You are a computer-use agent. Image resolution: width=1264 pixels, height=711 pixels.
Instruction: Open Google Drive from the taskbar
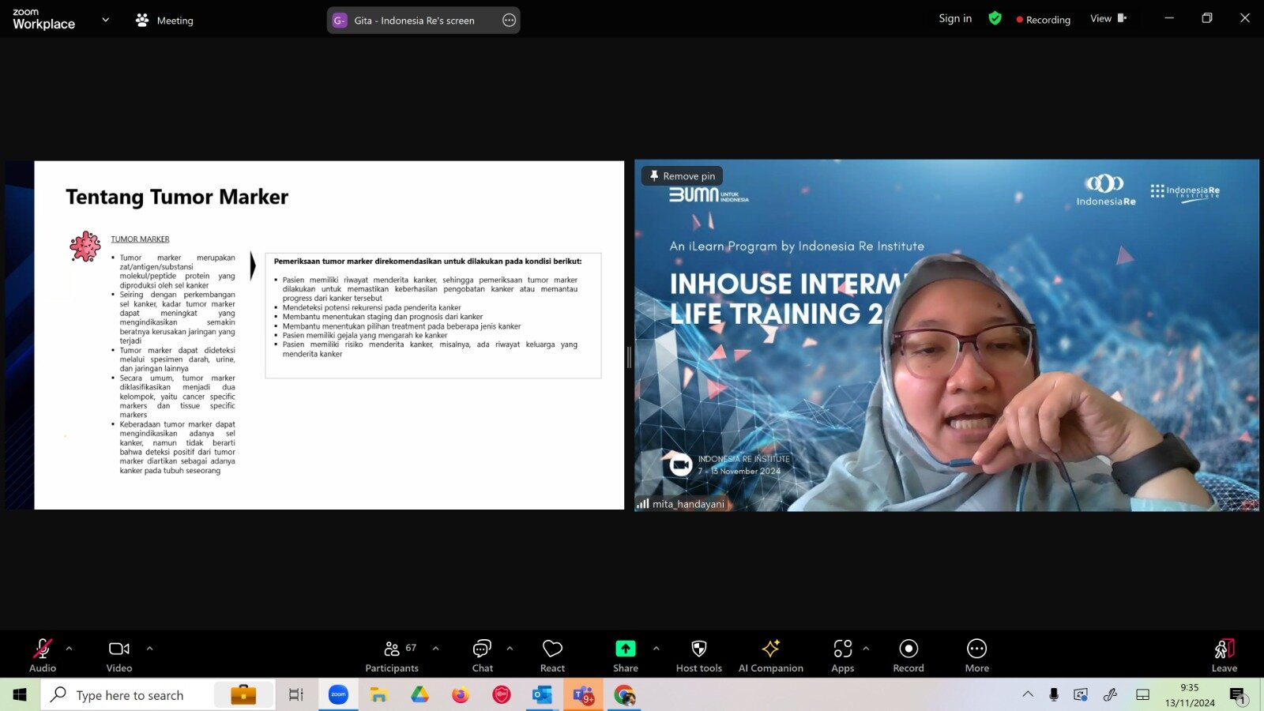pos(419,695)
